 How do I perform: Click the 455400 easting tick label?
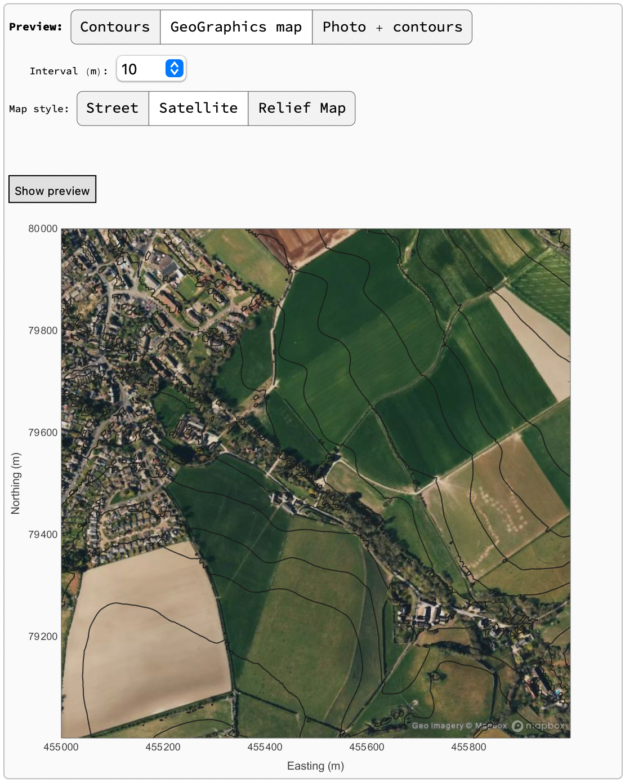[265, 747]
